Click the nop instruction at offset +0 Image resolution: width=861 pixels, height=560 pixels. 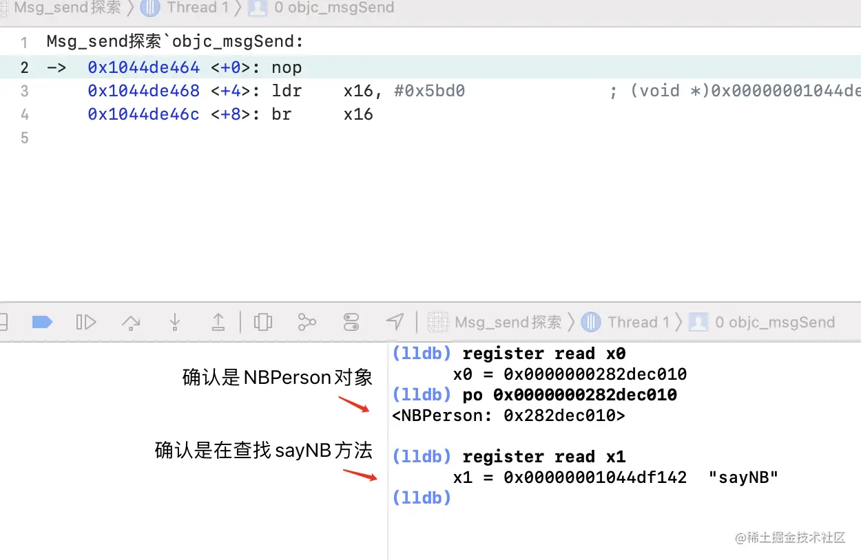287,67
